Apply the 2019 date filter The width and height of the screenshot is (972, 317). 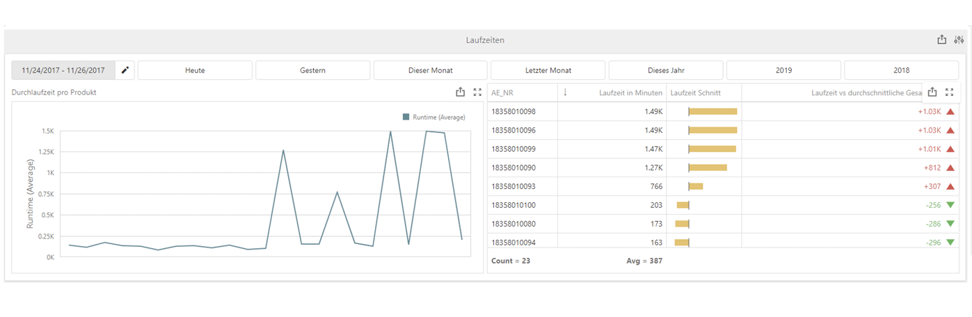783,70
